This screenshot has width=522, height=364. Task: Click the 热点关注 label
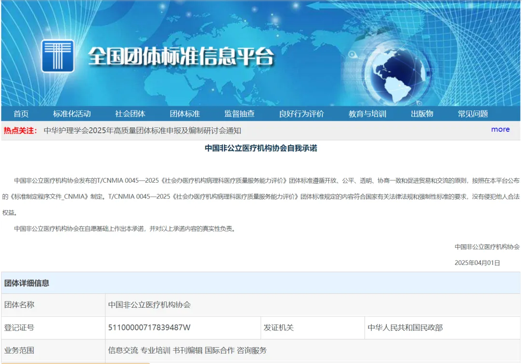20,131
